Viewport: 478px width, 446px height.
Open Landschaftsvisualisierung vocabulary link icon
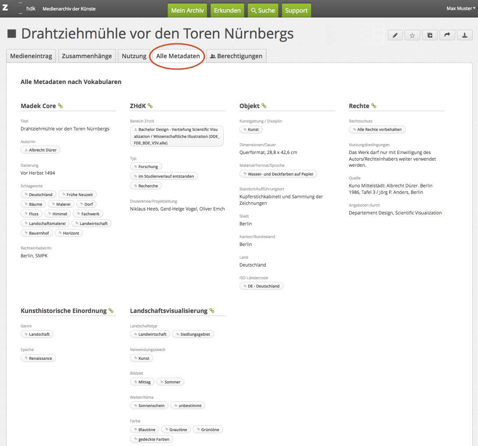click(212, 311)
